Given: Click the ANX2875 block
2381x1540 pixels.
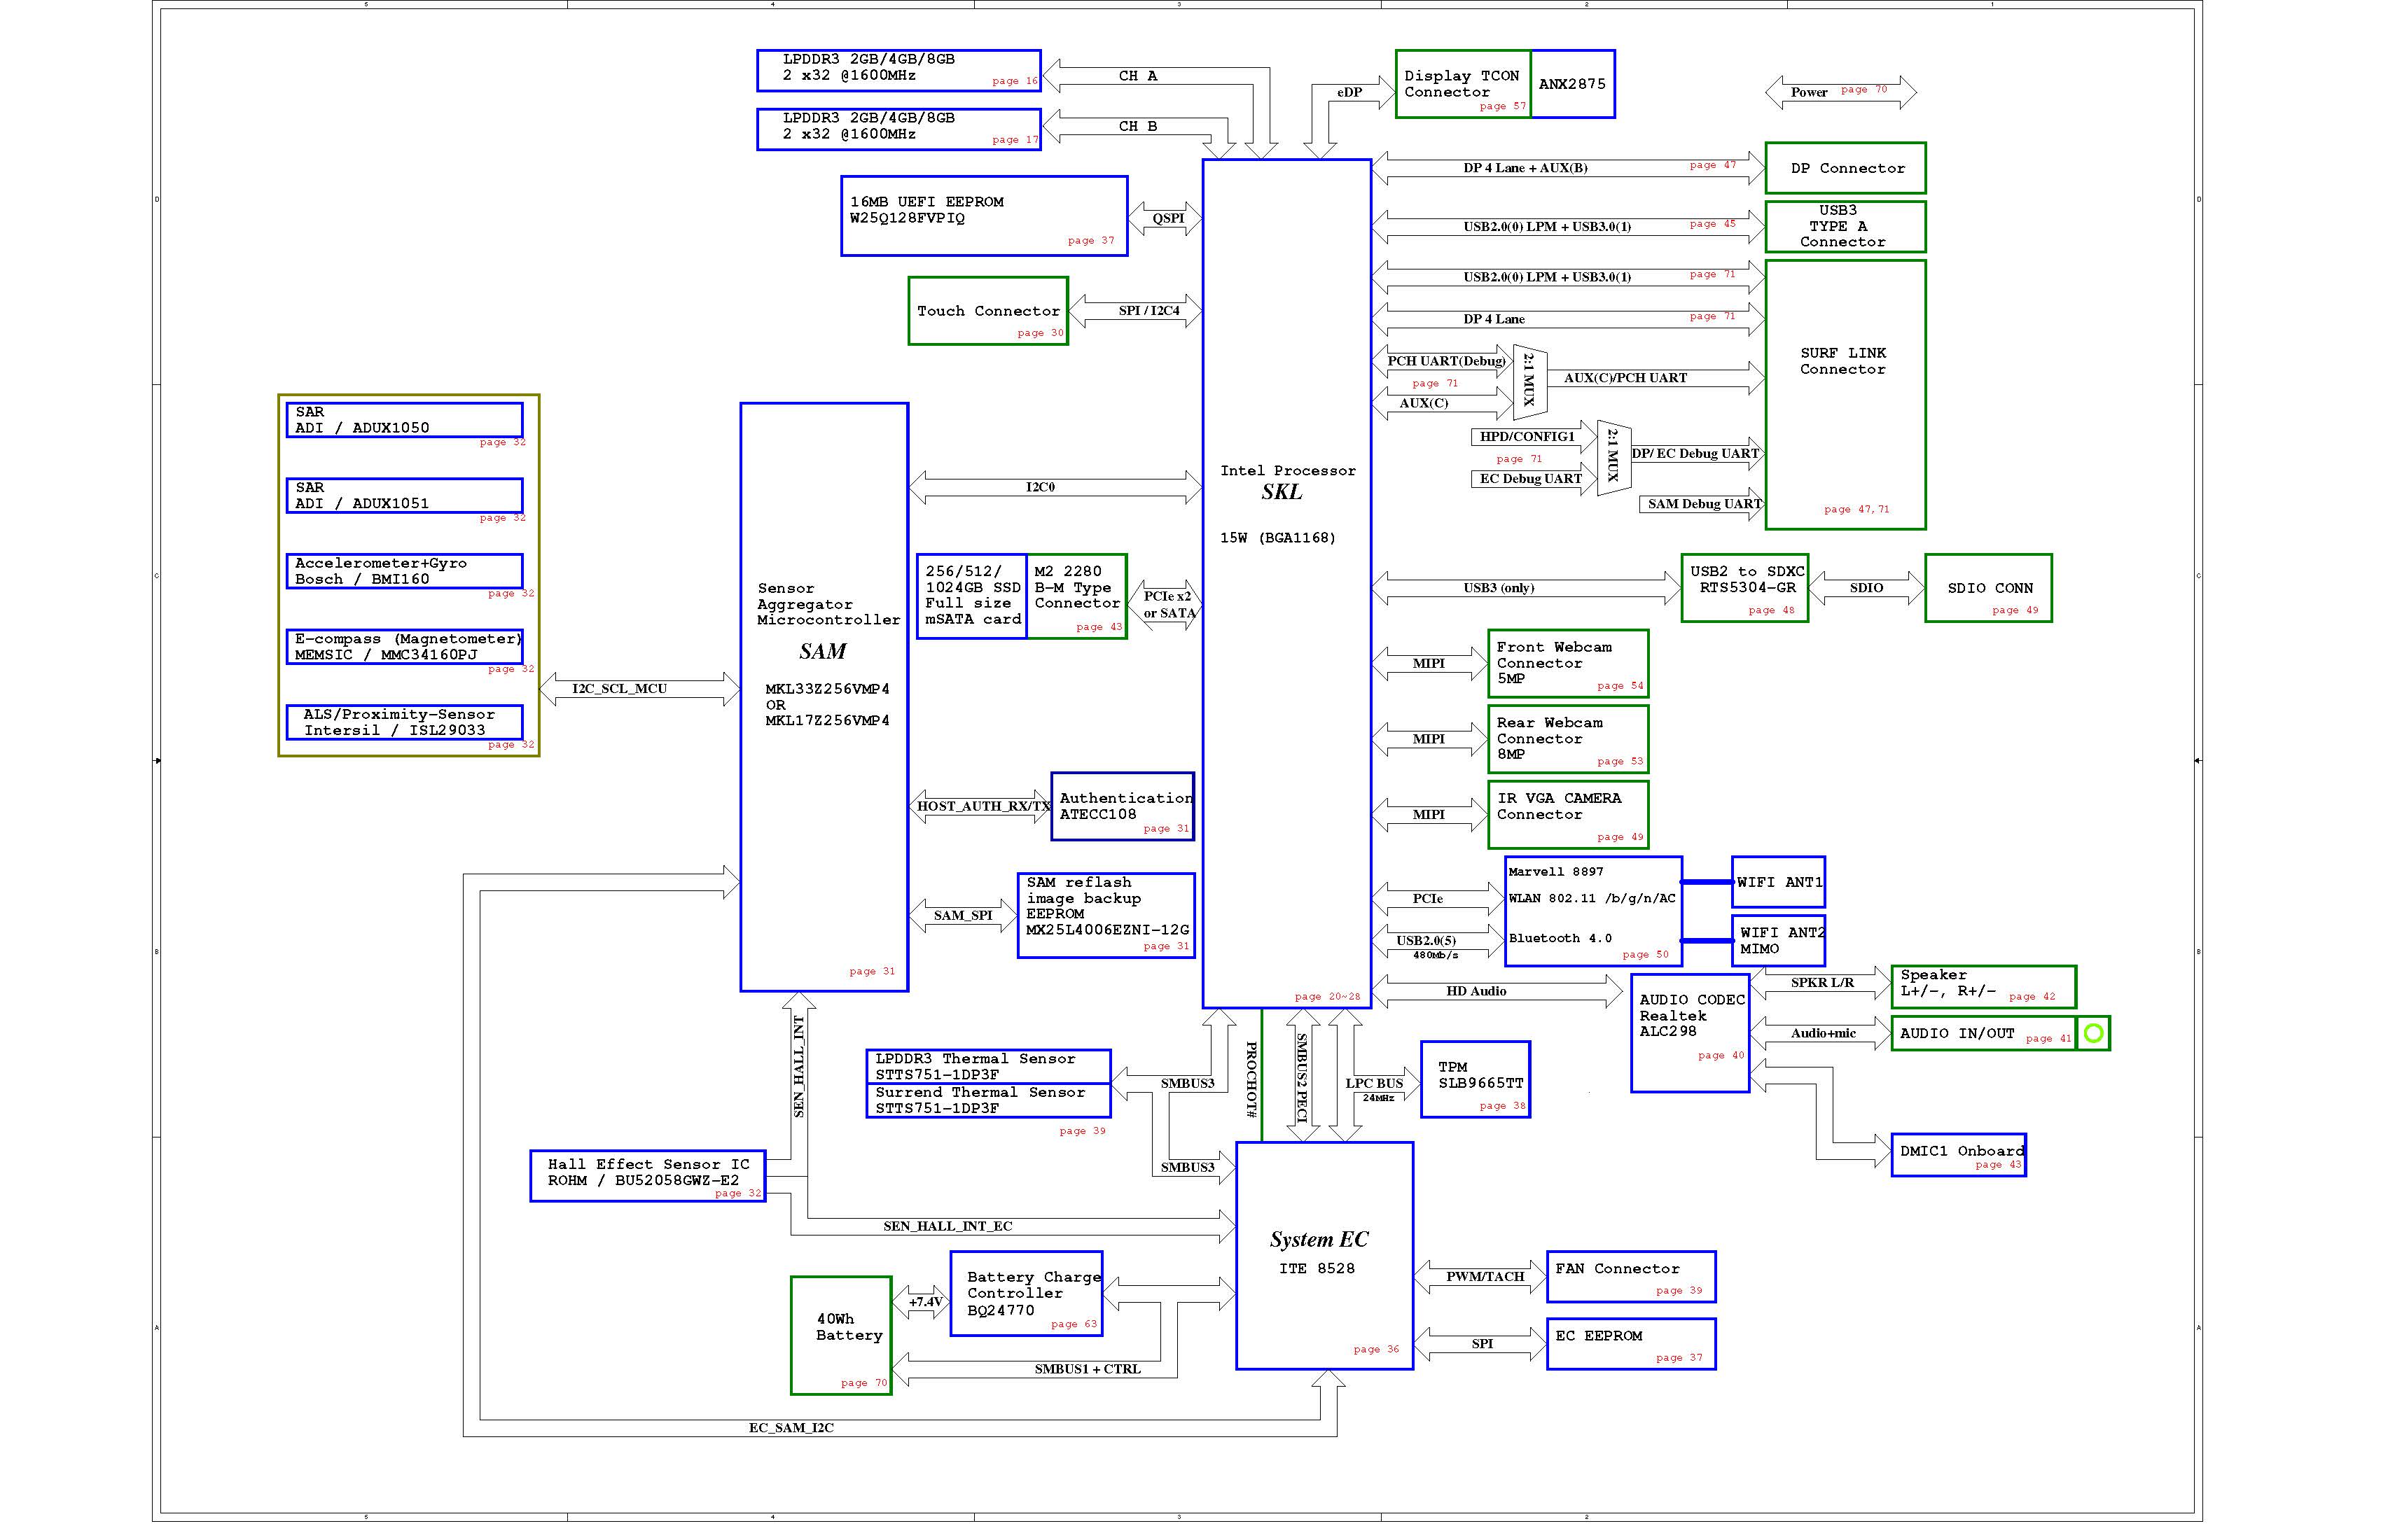Looking at the screenshot, I should point(1571,84).
